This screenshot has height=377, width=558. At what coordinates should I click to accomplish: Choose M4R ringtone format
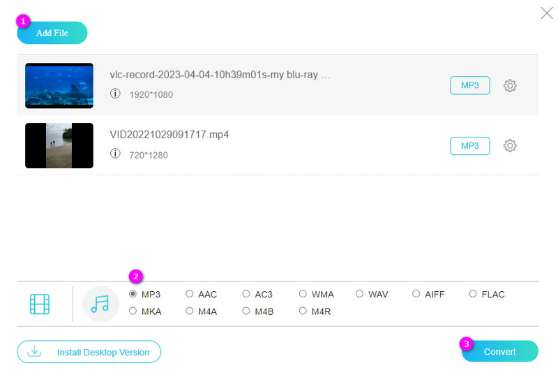pyautogui.click(x=303, y=311)
